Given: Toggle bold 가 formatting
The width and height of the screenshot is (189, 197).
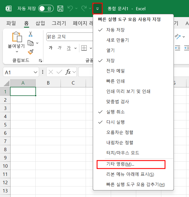Looking at the screenshot, I should 51,48.
